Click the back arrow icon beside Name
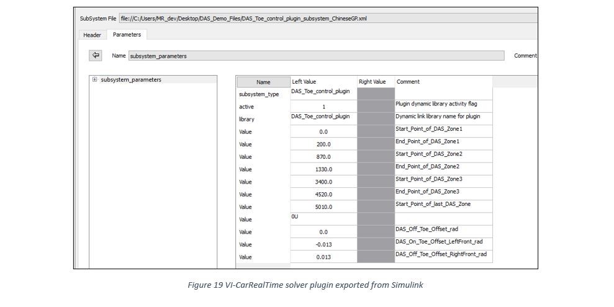The height and width of the screenshot is (307, 614). [96, 56]
